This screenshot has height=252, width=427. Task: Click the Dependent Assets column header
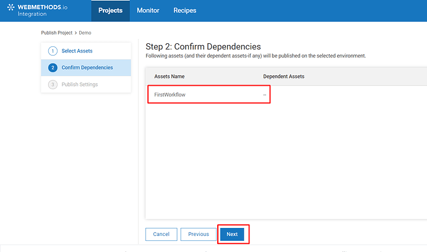[x=283, y=77]
